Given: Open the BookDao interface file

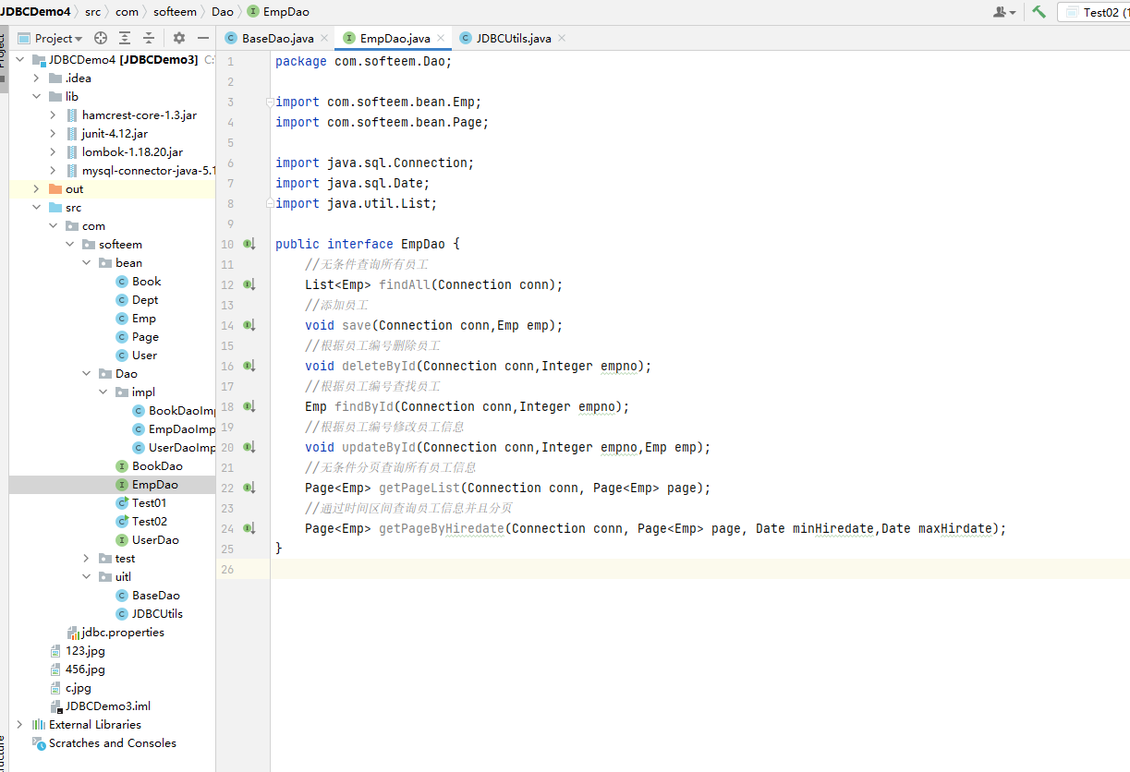Looking at the screenshot, I should [157, 465].
